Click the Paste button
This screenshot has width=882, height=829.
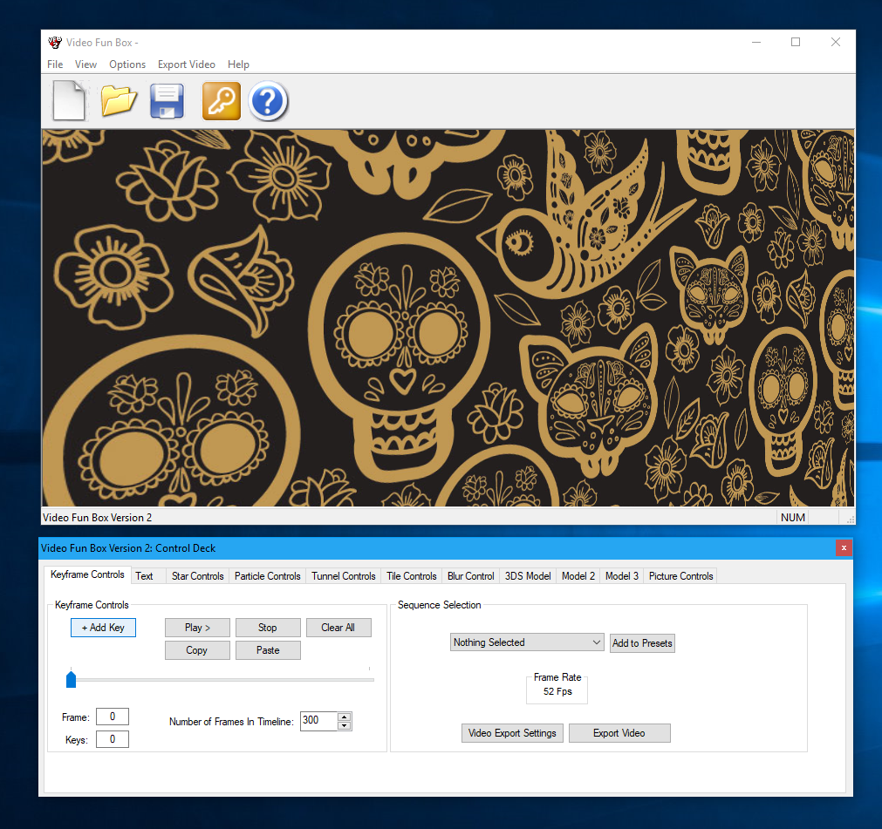pos(268,650)
